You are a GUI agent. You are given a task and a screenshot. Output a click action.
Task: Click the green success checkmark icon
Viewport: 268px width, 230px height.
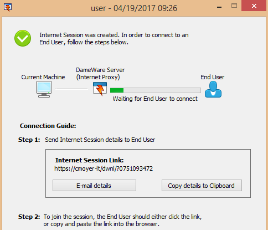pyautogui.click(x=23, y=38)
